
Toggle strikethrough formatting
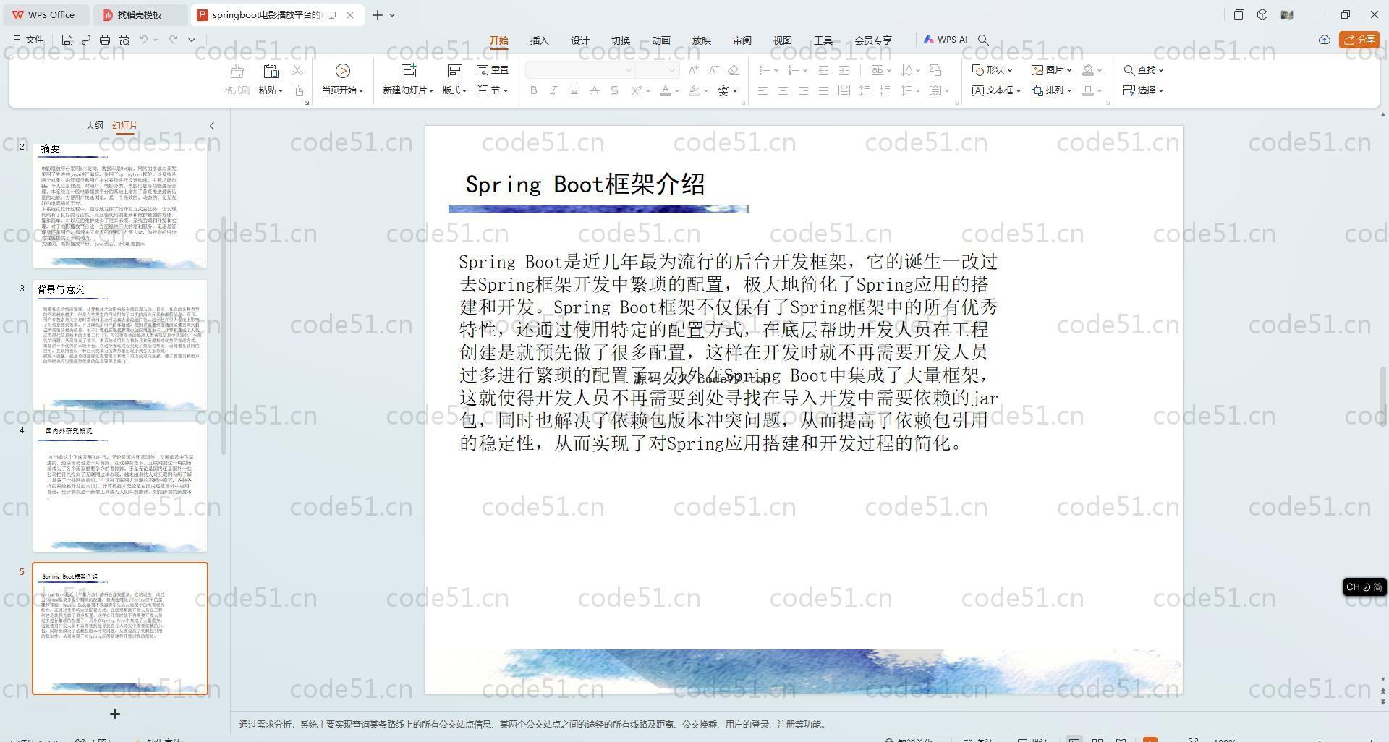(x=594, y=90)
